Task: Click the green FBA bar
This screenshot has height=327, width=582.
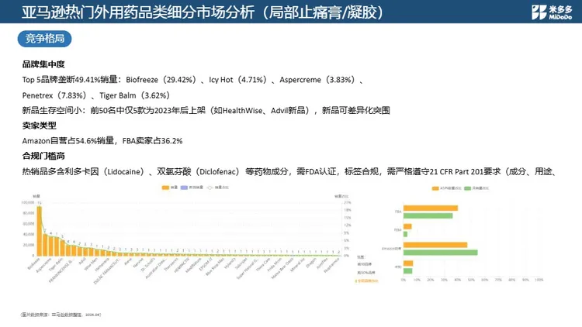Action: click(x=428, y=215)
